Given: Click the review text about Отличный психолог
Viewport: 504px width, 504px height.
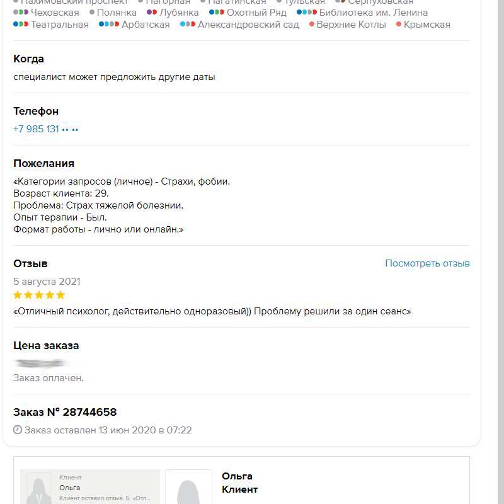Looking at the screenshot, I should tap(212, 311).
